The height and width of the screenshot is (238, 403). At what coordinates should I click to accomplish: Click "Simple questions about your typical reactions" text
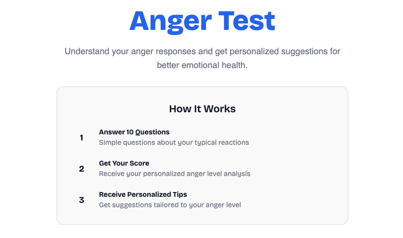[174, 142]
